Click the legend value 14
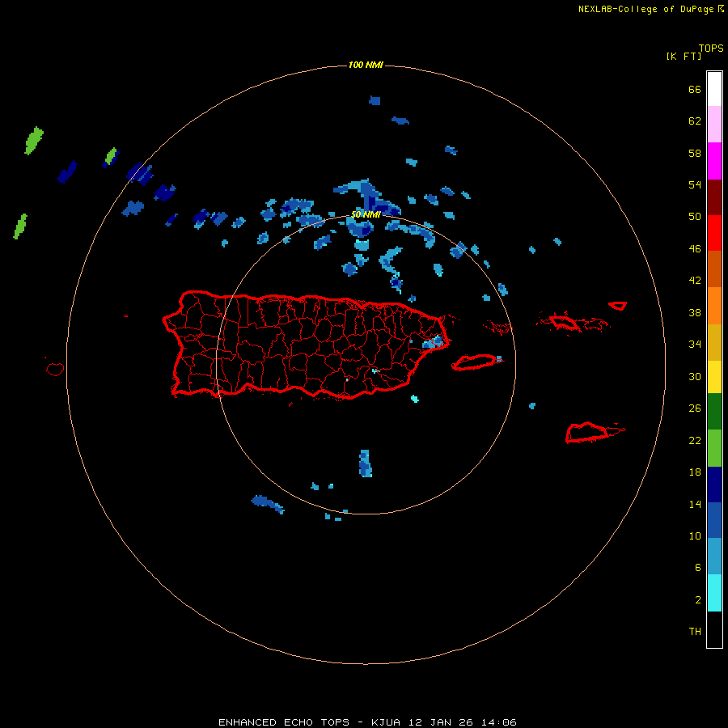The height and width of the screenshot is (728, 728). pyautogui.click(x=695, y=504)
